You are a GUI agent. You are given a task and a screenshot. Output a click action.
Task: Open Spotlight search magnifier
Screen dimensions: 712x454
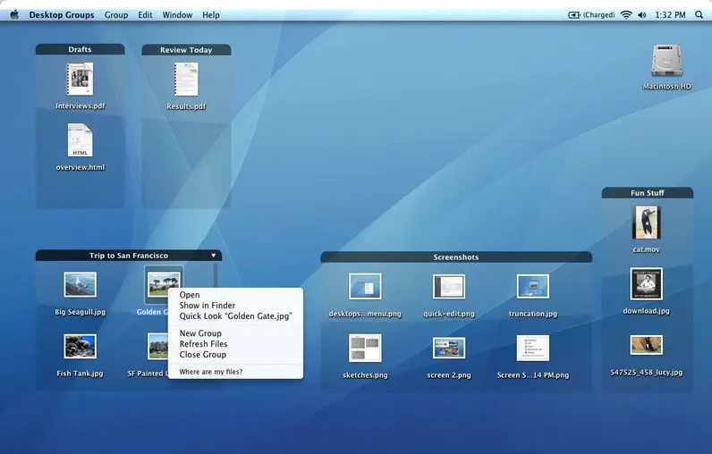[699, 15]
